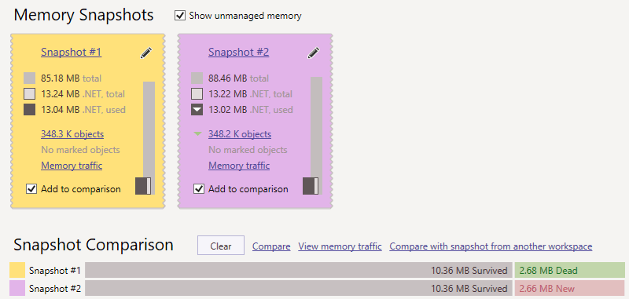Open the Snapshot #1 link
629x299 pixels.
point(71,53)
